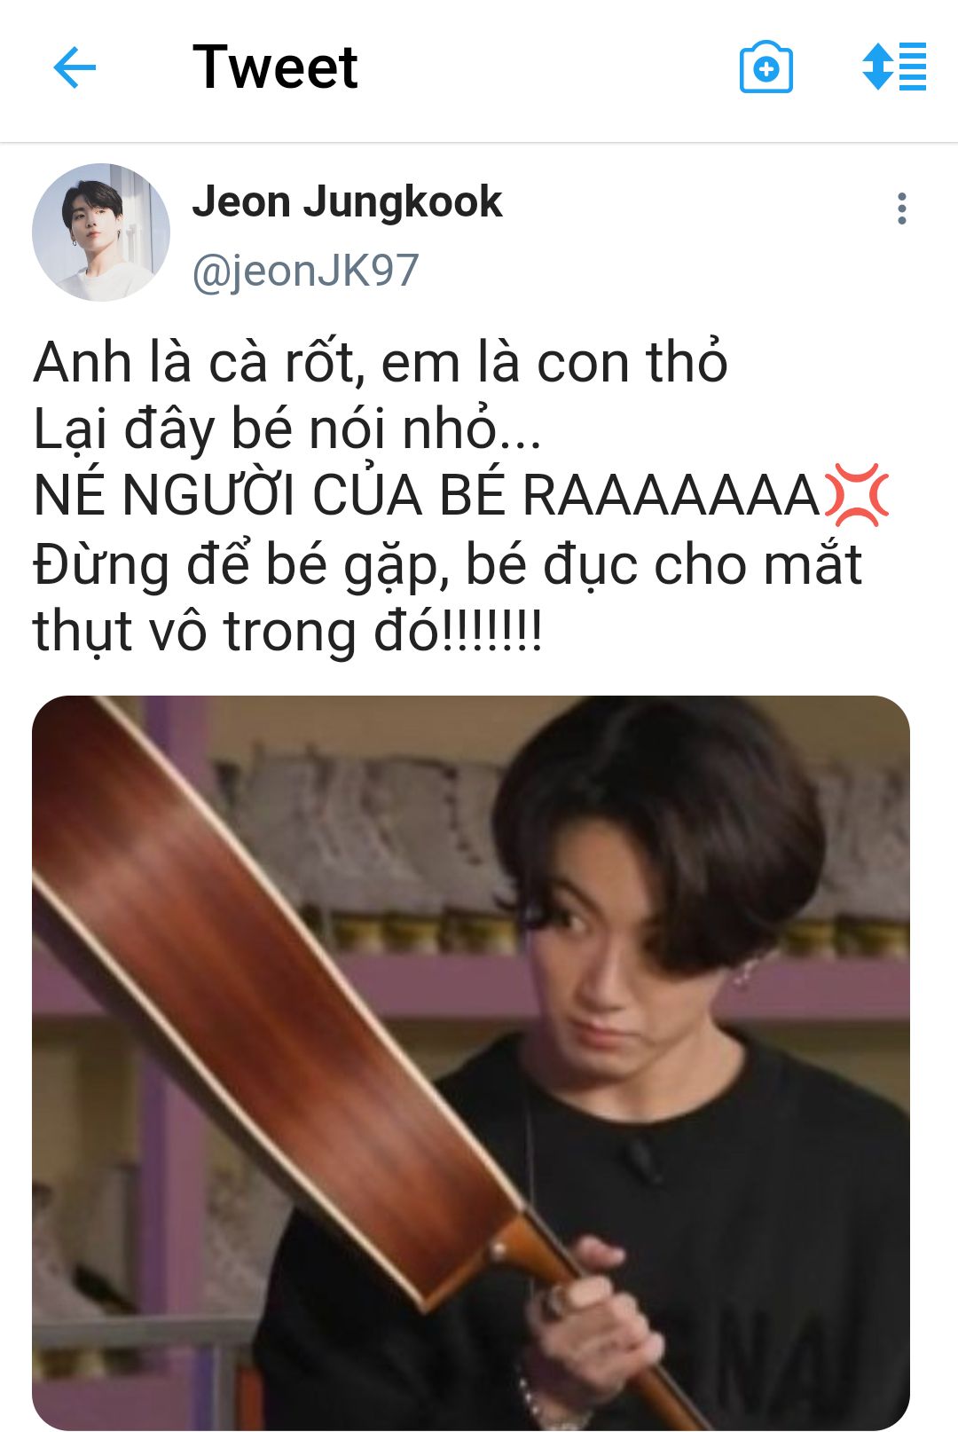Select the Tweet header title
The height and width of the screenshot is (1432, 958).
tap(275, 67)
